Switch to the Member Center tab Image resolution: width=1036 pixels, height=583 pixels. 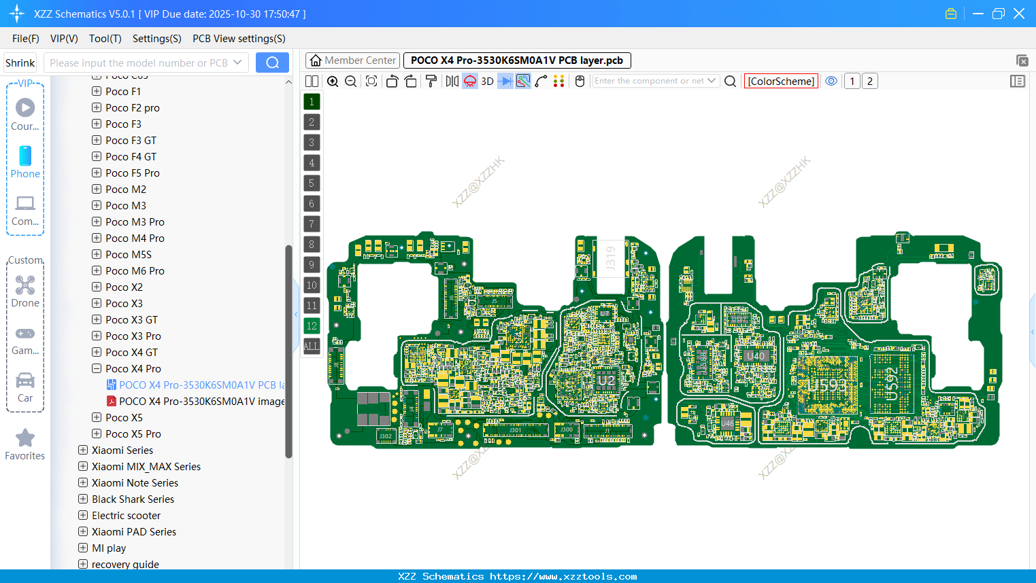(352, 60)
